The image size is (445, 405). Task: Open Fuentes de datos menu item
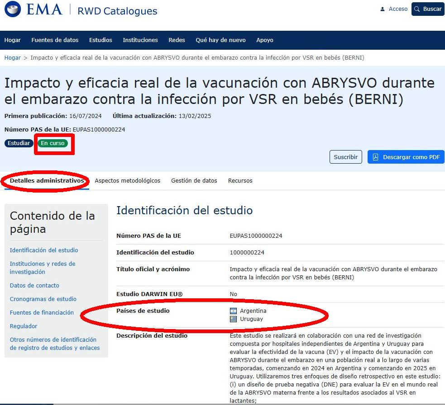(x=55, y=40)
